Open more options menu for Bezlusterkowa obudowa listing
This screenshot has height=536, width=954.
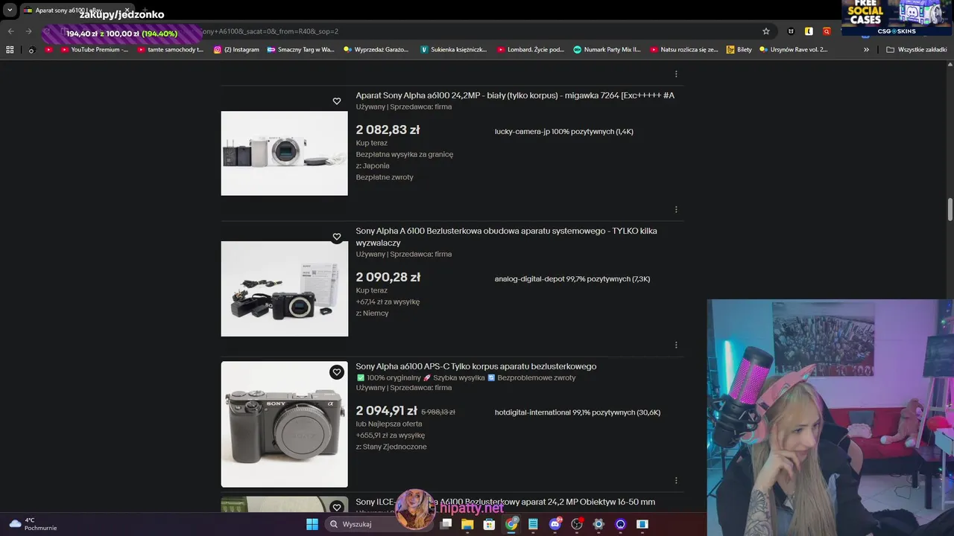point(676,345)
